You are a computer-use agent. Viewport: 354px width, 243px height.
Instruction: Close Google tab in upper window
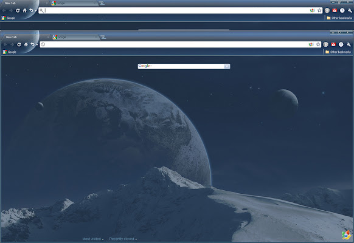click(x=94, y=3)
